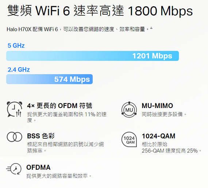Click the OFDM alarm clock icon
The height and width of the screenshot is (188, 208).
(x=15, y=109)
